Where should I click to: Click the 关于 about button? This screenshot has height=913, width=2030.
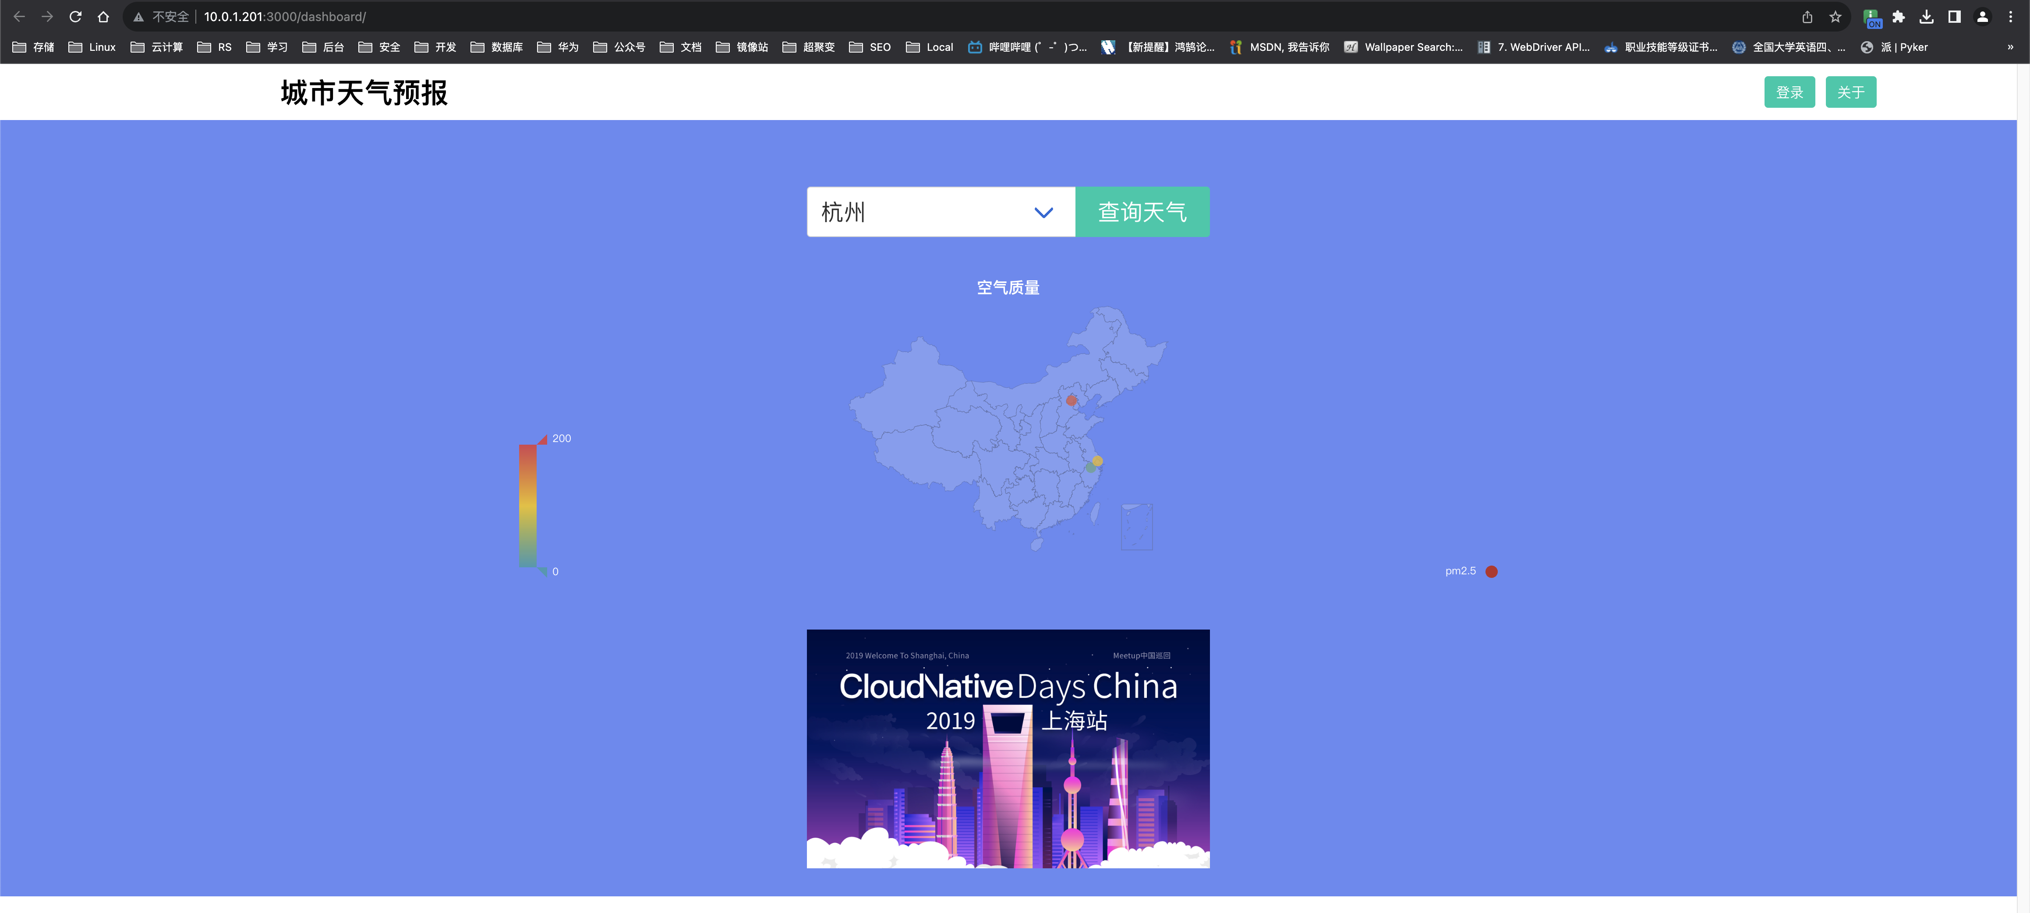tap(1850, 92)
